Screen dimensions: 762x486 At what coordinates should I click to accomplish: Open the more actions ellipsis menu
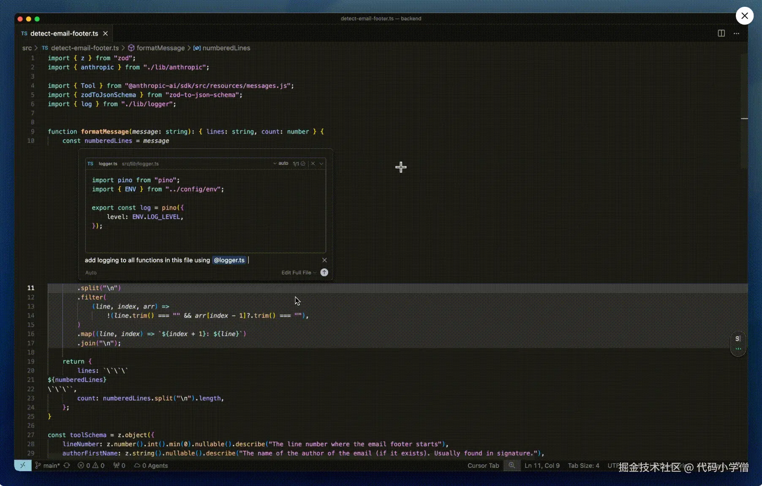coord(737,33)
